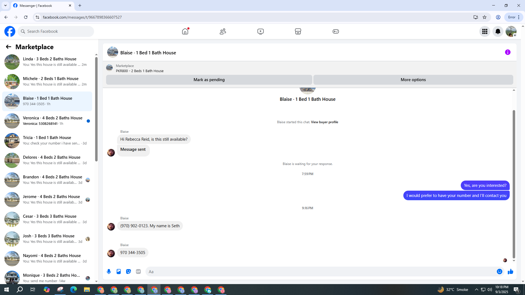Open Tricia 1 Bed 1 Bath House chat
This screenshot has width=525, height=295.
coord(47,141)
